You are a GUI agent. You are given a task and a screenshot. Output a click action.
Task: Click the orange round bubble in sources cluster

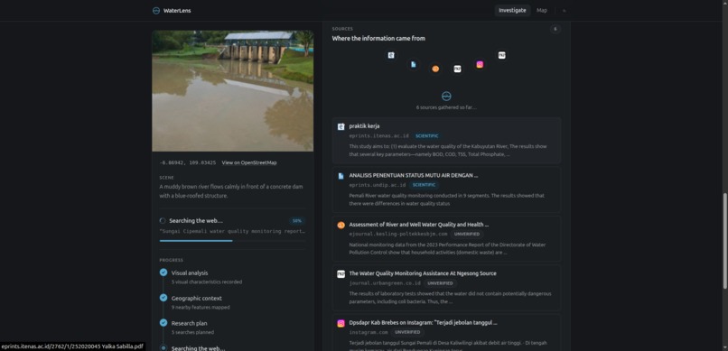pos(435,69)
